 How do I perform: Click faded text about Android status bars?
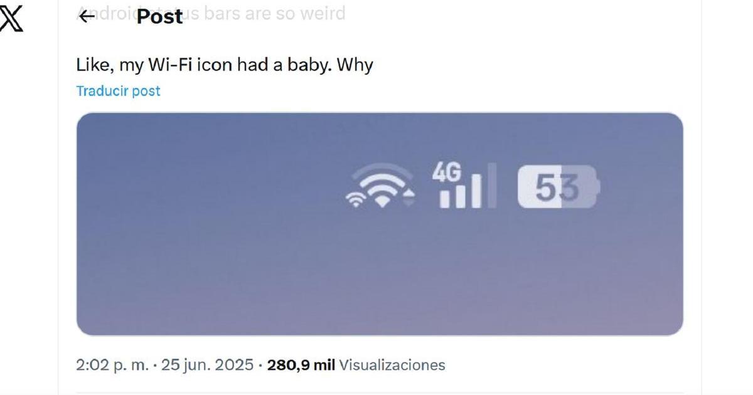click(x=211, y=13)
